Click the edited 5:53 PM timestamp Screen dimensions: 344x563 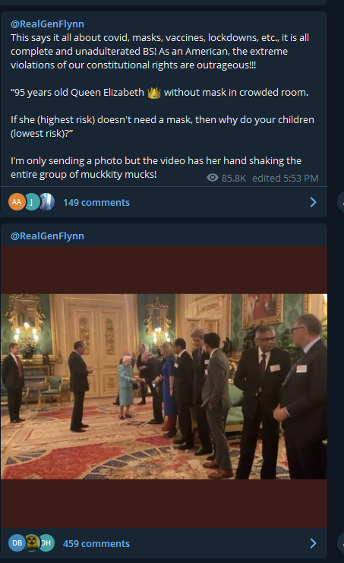click(x=286, y=178)
